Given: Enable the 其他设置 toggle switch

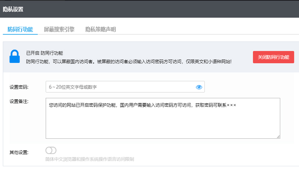Looking at the screenshot, I should pyautogui.click(x=51, y=150).
